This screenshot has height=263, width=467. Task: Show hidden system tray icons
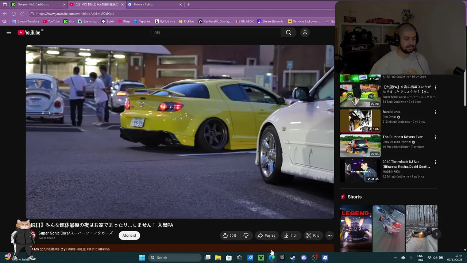click(395, 258)
